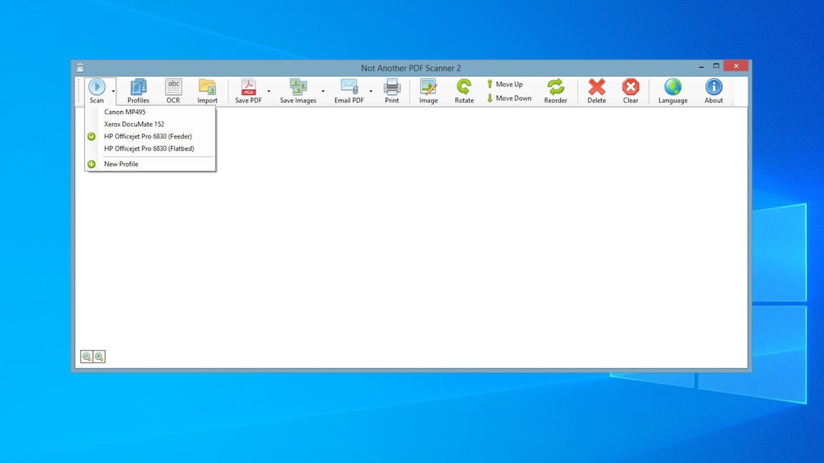Click the Import icon
The image size is (824, 463).
point(207,90)
